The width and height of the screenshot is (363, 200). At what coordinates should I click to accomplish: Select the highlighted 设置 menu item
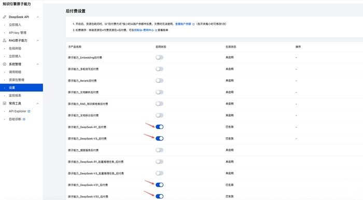pyautogui.click(x=21, y=88)
